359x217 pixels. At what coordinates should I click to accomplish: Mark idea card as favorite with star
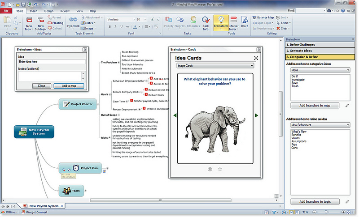[x=220, y=169]
